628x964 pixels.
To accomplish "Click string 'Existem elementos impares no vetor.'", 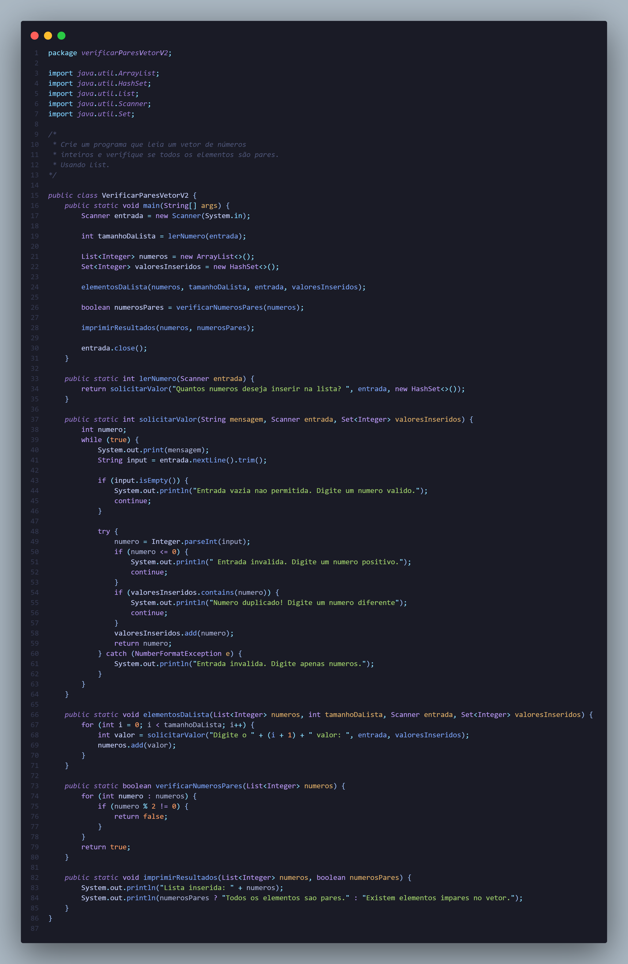I will (439, 898).
